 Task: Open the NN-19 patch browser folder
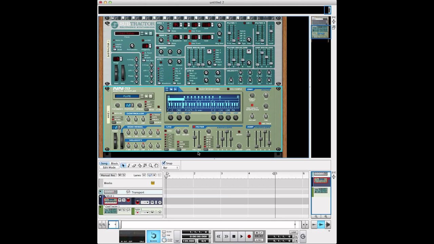point(147,96)
